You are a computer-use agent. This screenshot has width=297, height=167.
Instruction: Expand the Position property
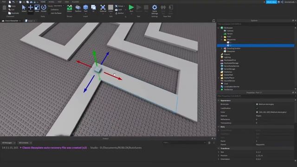219,156
